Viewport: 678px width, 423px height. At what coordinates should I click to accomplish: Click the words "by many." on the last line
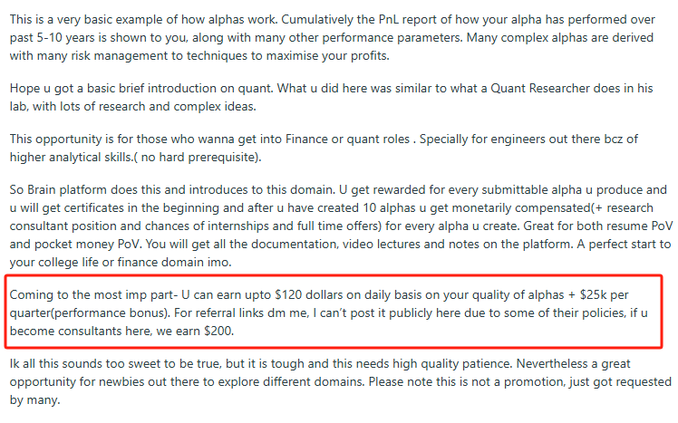[34, 400]
